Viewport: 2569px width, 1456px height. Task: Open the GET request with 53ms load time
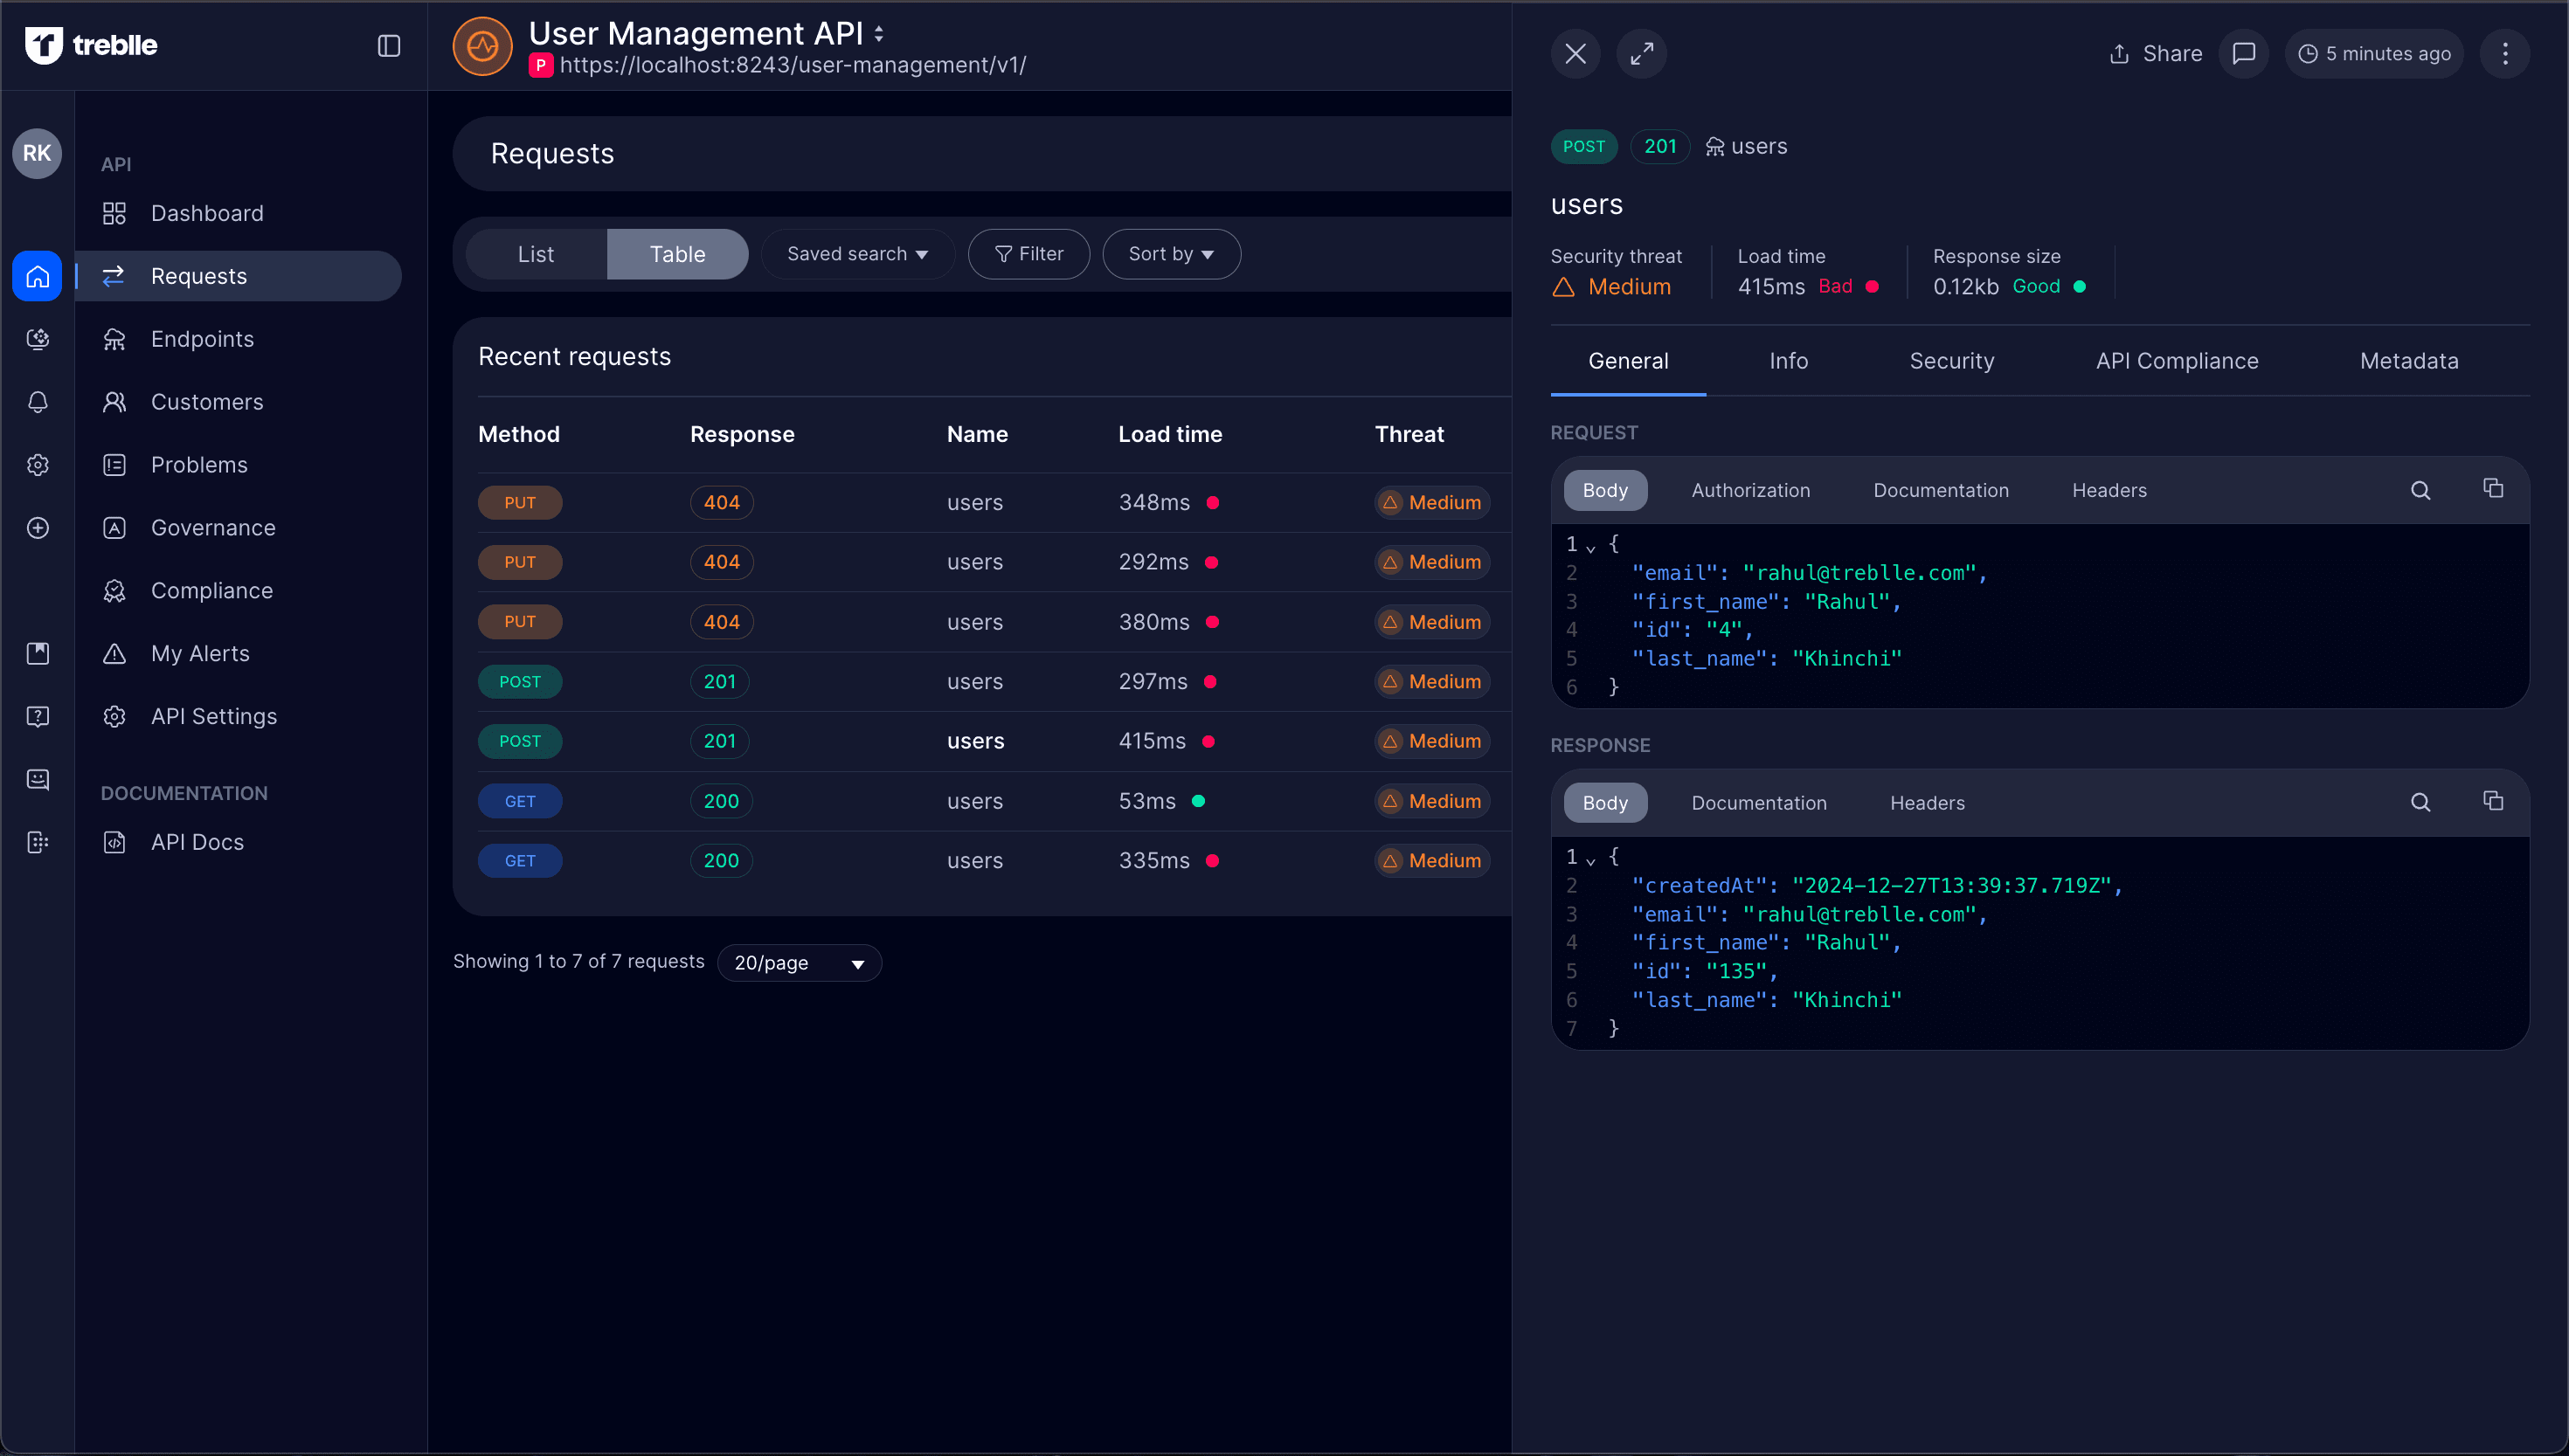975,801
